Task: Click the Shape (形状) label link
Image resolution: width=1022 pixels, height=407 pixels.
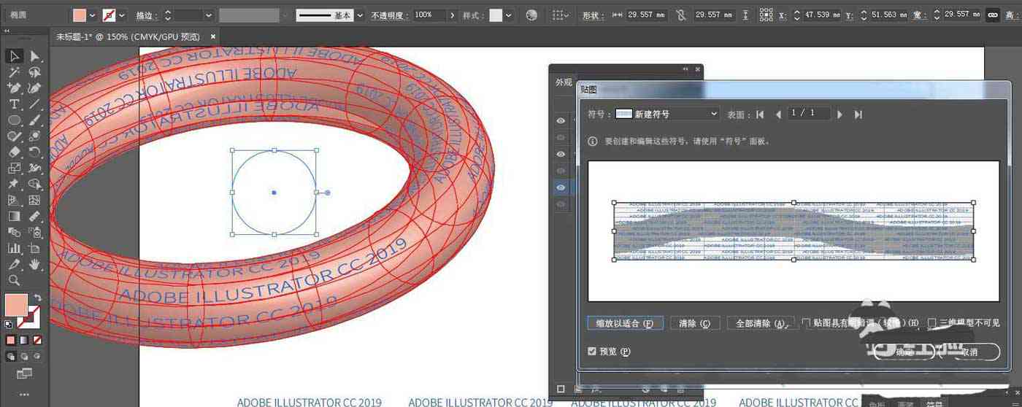Action: coord(592,15)
